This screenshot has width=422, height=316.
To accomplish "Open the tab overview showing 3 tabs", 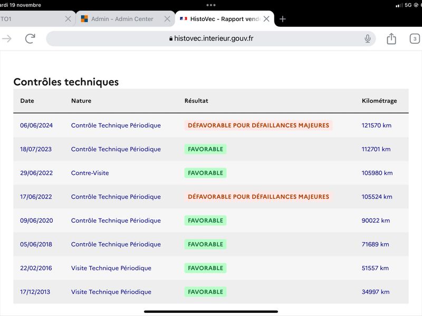I will click(x=415, y=38).
